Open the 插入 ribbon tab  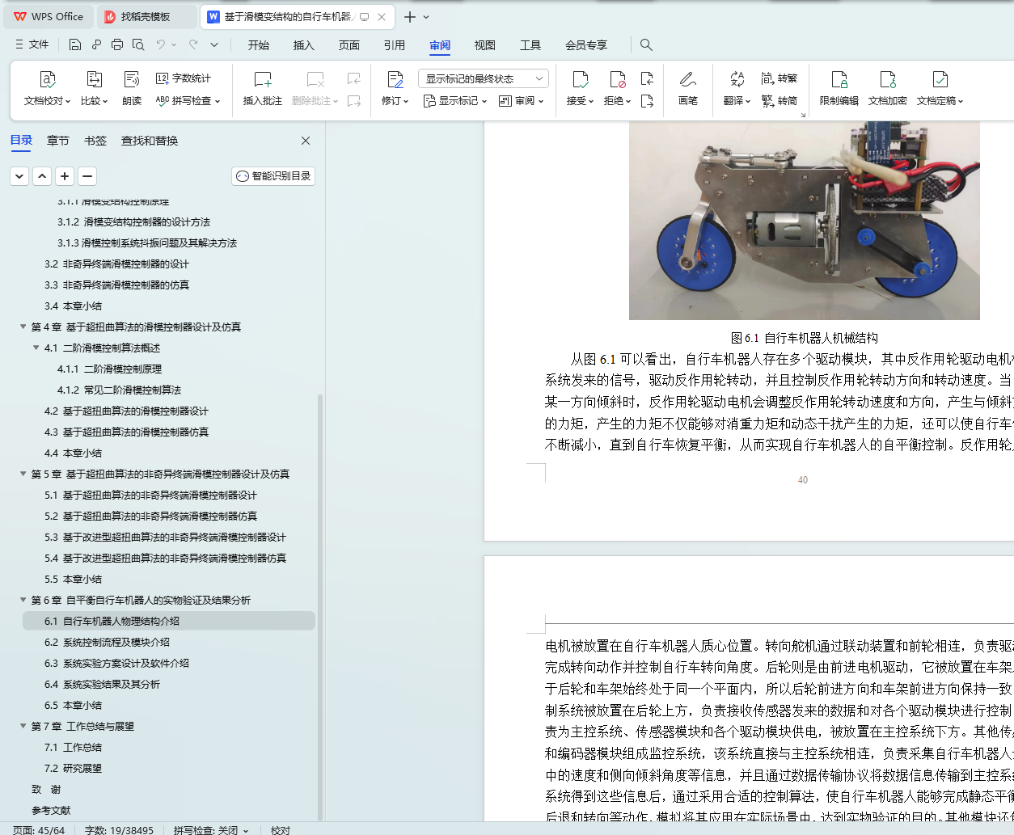[304, 45]
